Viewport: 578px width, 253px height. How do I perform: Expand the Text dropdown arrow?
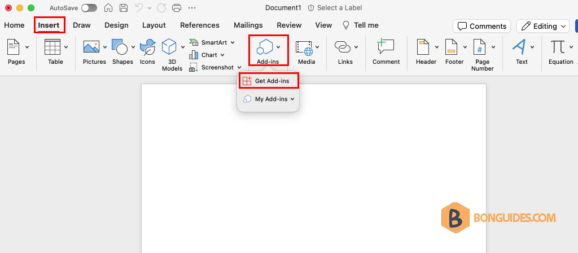532,47
